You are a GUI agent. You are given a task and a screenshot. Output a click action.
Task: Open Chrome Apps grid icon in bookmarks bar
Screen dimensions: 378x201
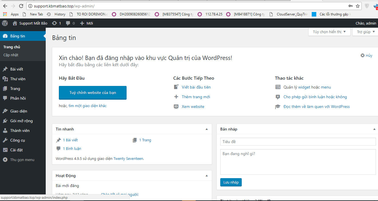point(5,14)
